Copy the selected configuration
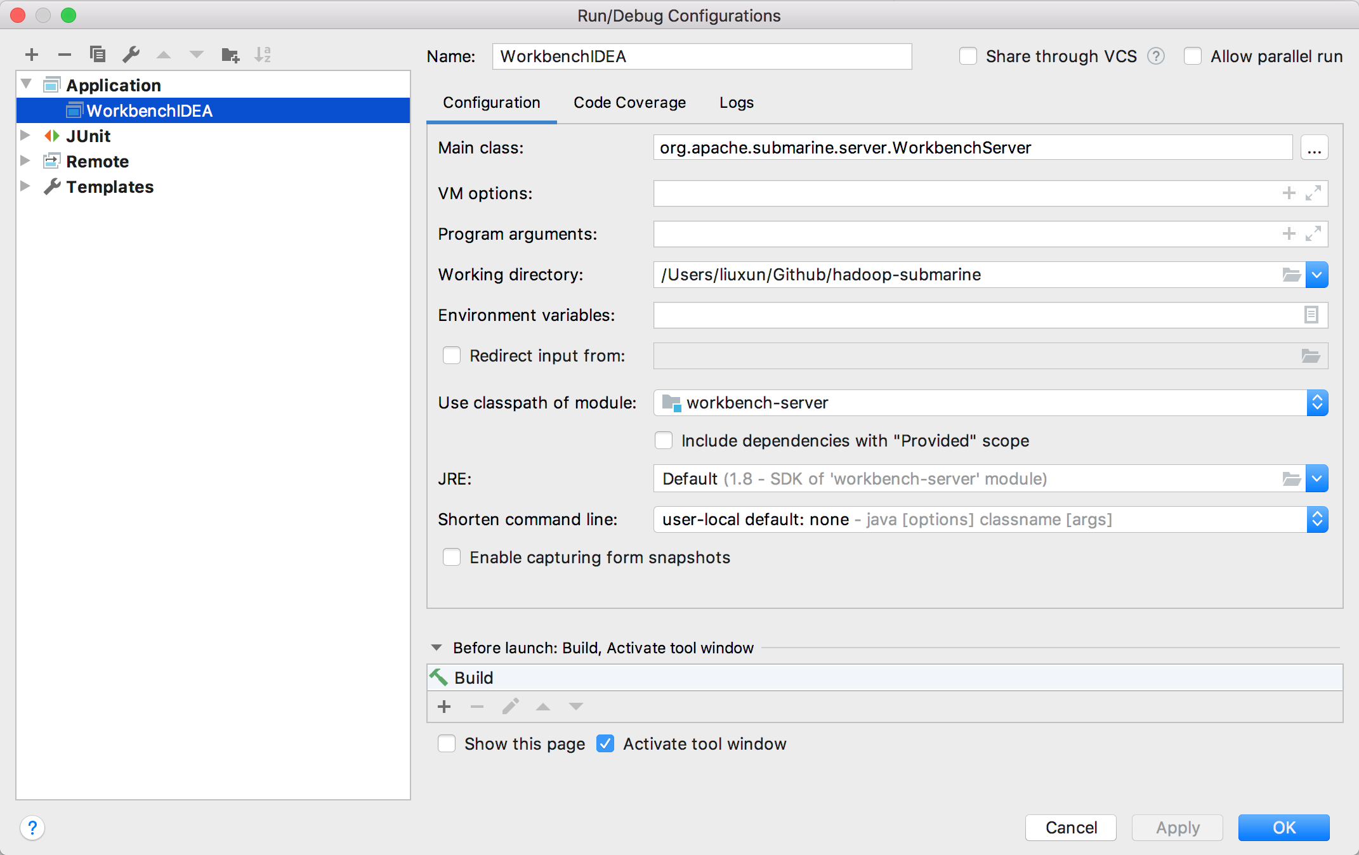Image resolution: width=1359 pixels, height=855 pixels. coord(97,55)
